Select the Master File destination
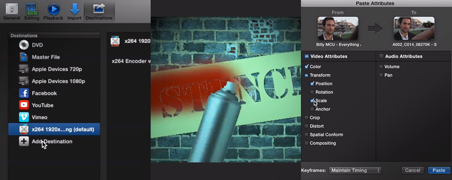Viewport: 452px width, 180px height. 46,57
